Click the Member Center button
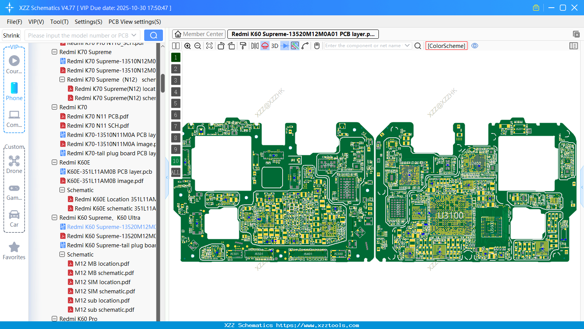 (198, 34)
